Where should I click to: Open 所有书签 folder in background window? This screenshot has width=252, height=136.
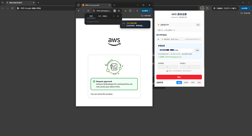(x=245, y=13)
